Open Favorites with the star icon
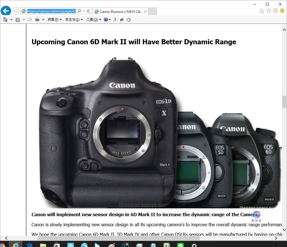Viewport: 287px width, 247px height. point(269,11)
